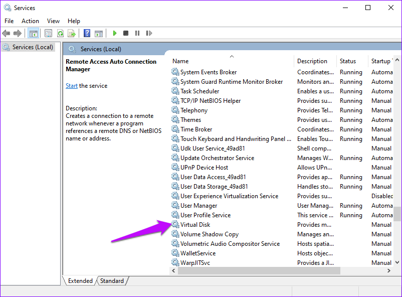The height and width of the screenshot is (297, 402).
Task: Open Help via the question mark icon
Action: pyautogui.click(x=87, y=33)
